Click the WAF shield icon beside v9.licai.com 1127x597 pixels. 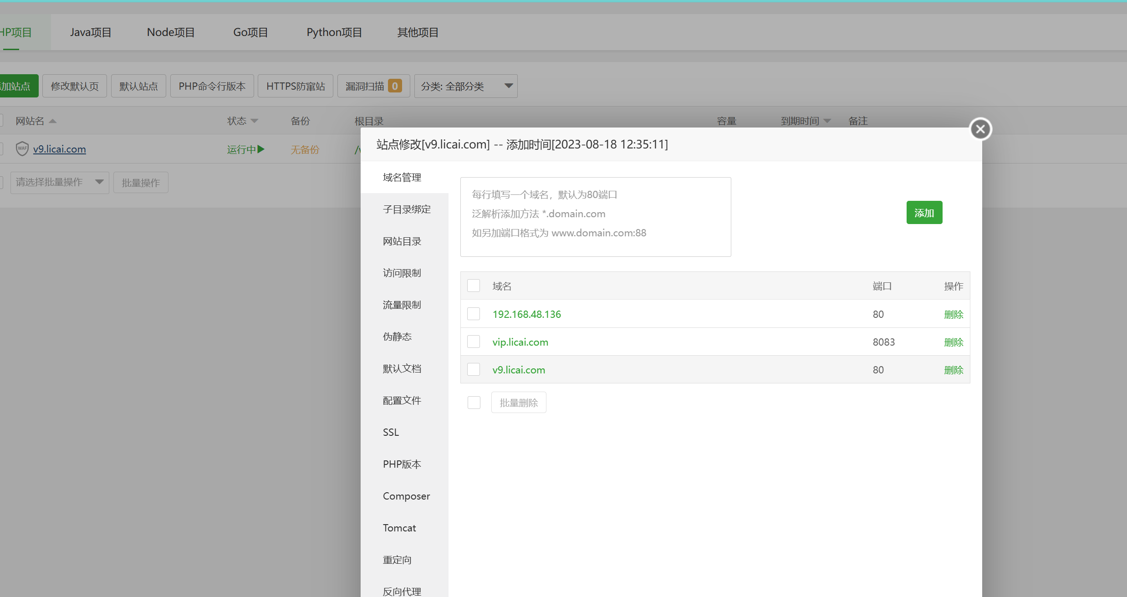tap(22, 148)
